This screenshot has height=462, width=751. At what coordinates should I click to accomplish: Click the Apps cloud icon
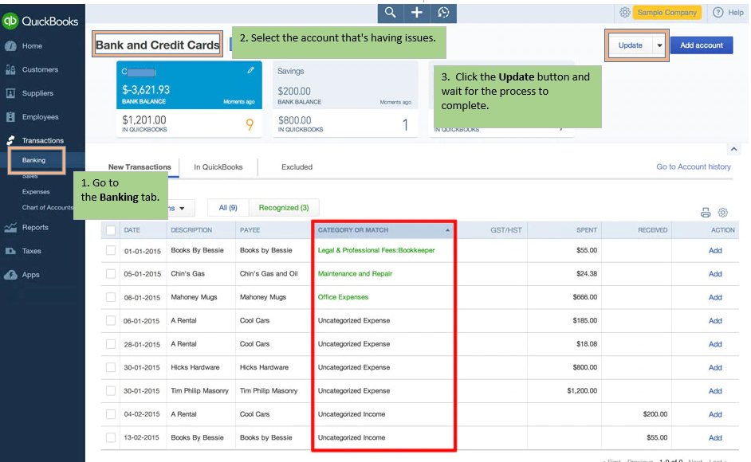(x=10, y=275)
